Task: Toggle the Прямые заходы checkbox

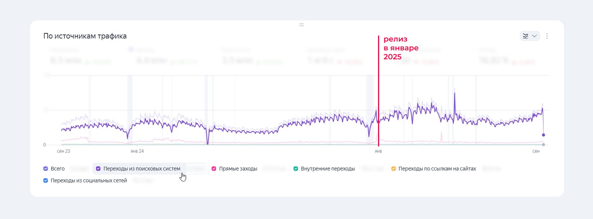Action: [214, 169]
